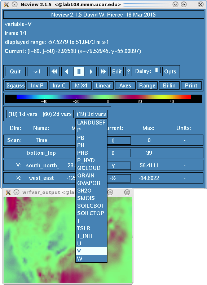Cycle the 3gauss colormap button
This screenshot has height=285, width=207.
[16, 85]
